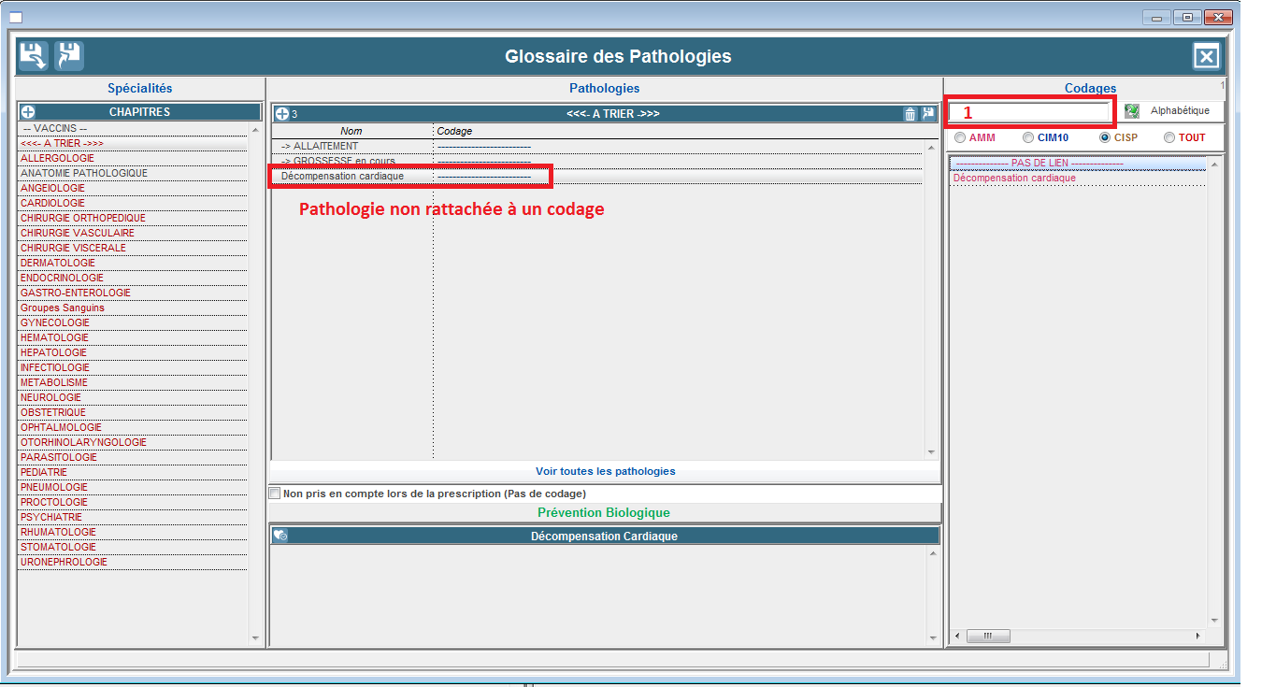Add a pathology with the A TRIER plus icon
Viewport: 1276px width, 687px height.
281,114
